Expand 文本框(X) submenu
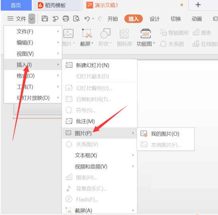 (100, 155)
